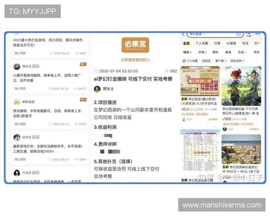The image size is (270, 216).
Task: Expand the 游戏名称 dropdown chip
Action: pyautogui.click(x=237, y=61)
